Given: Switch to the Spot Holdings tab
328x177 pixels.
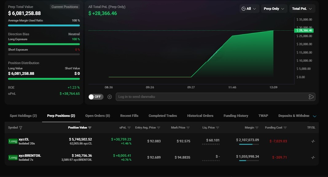Looking at the screenshot, I should (x=23, y=116).
